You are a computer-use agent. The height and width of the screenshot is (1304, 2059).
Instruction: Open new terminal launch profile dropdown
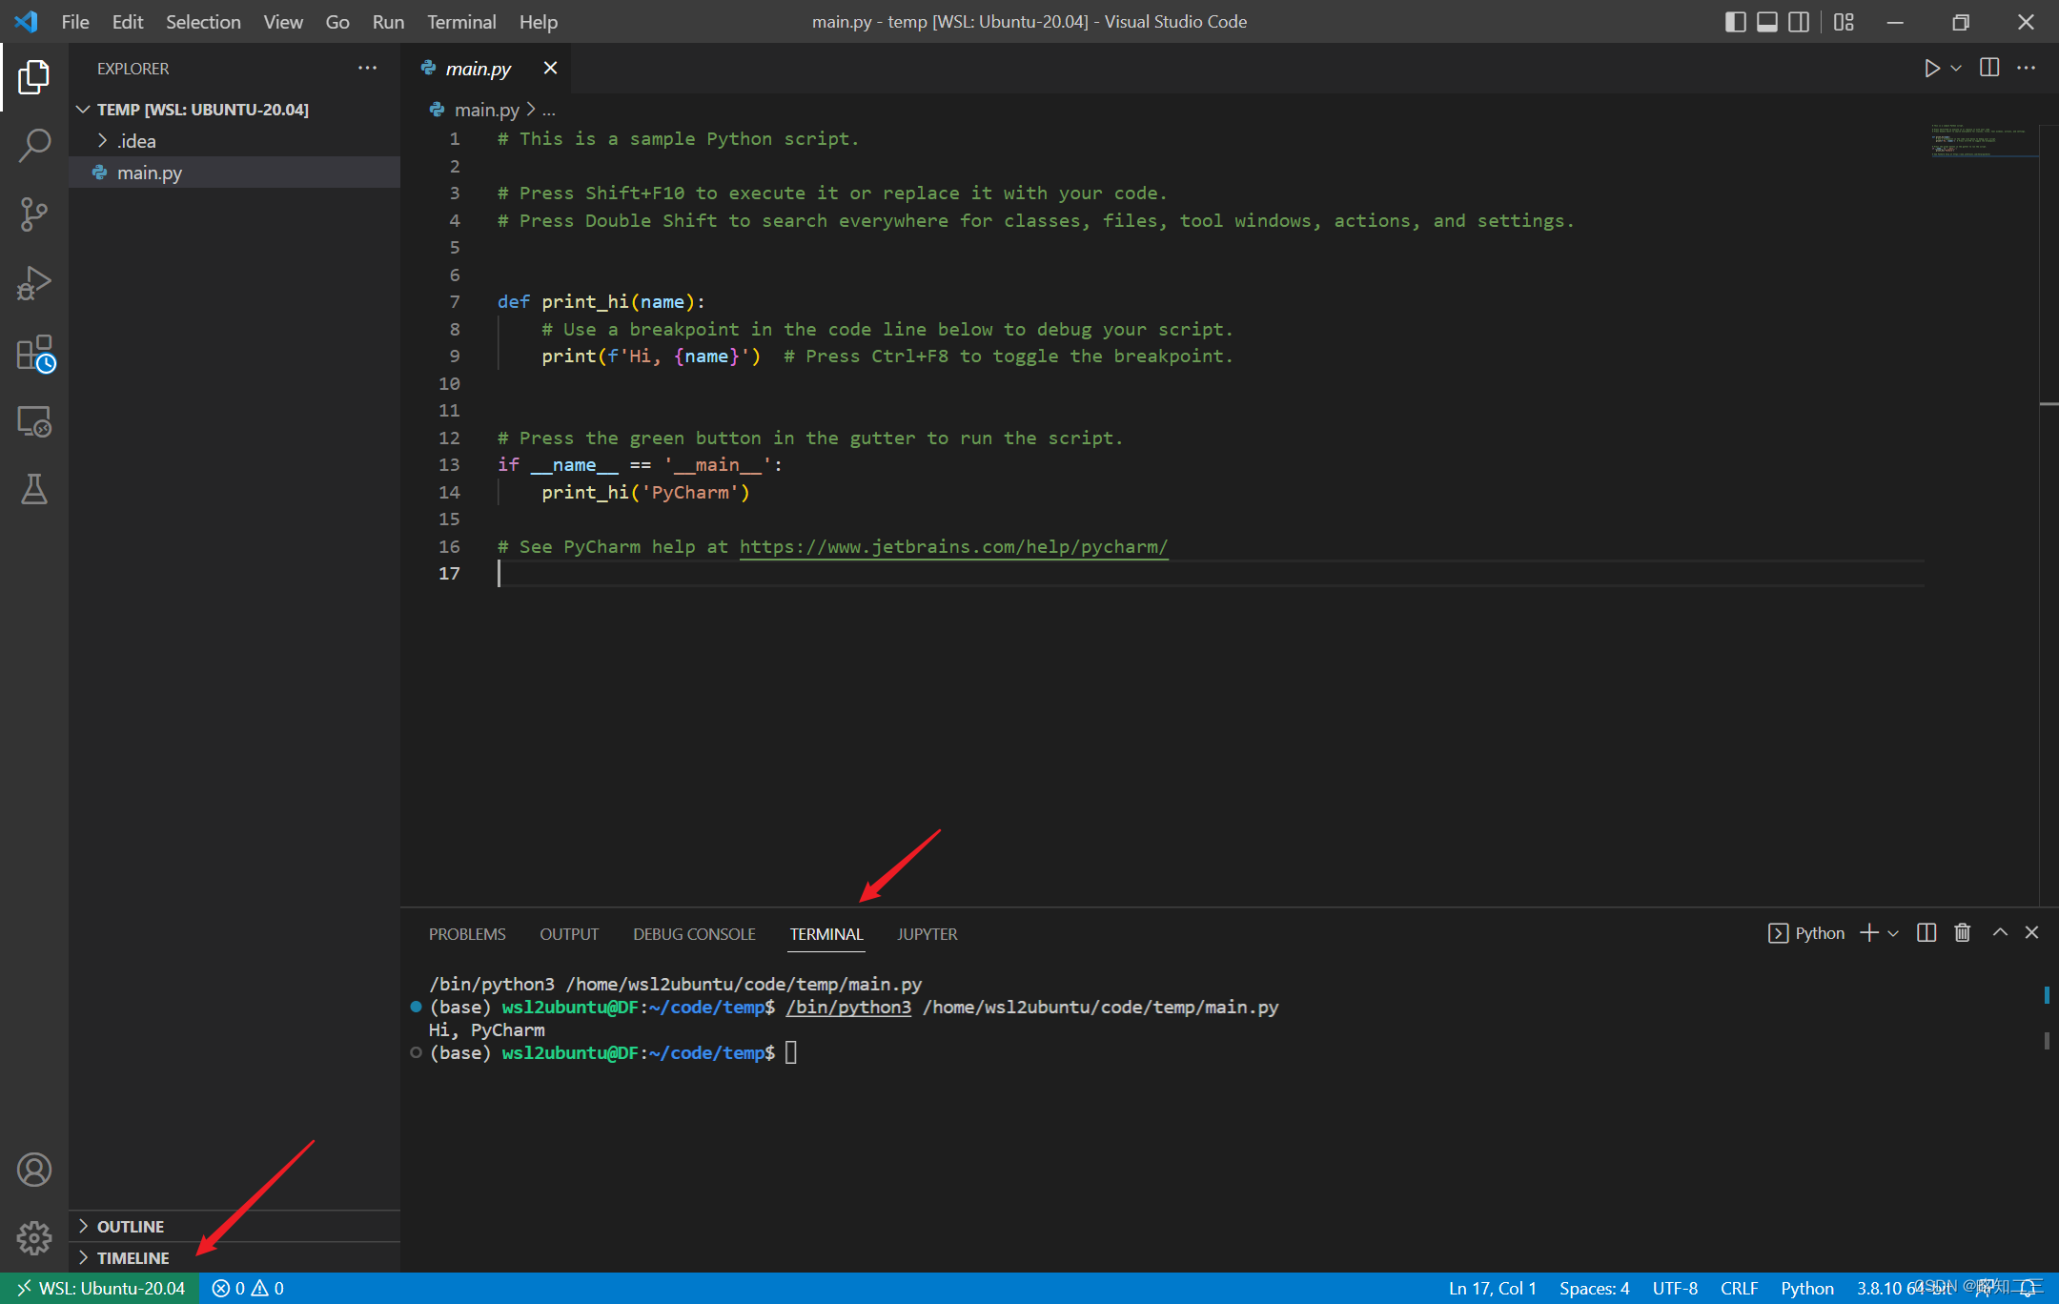(1893, 933)
